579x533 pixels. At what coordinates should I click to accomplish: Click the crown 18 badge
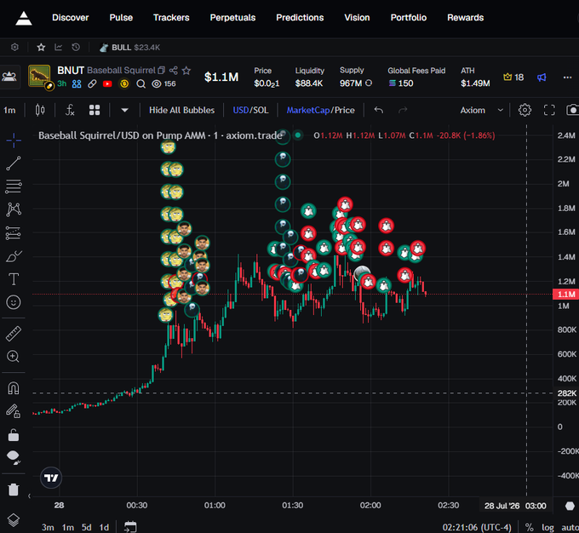tap(513, 77)
